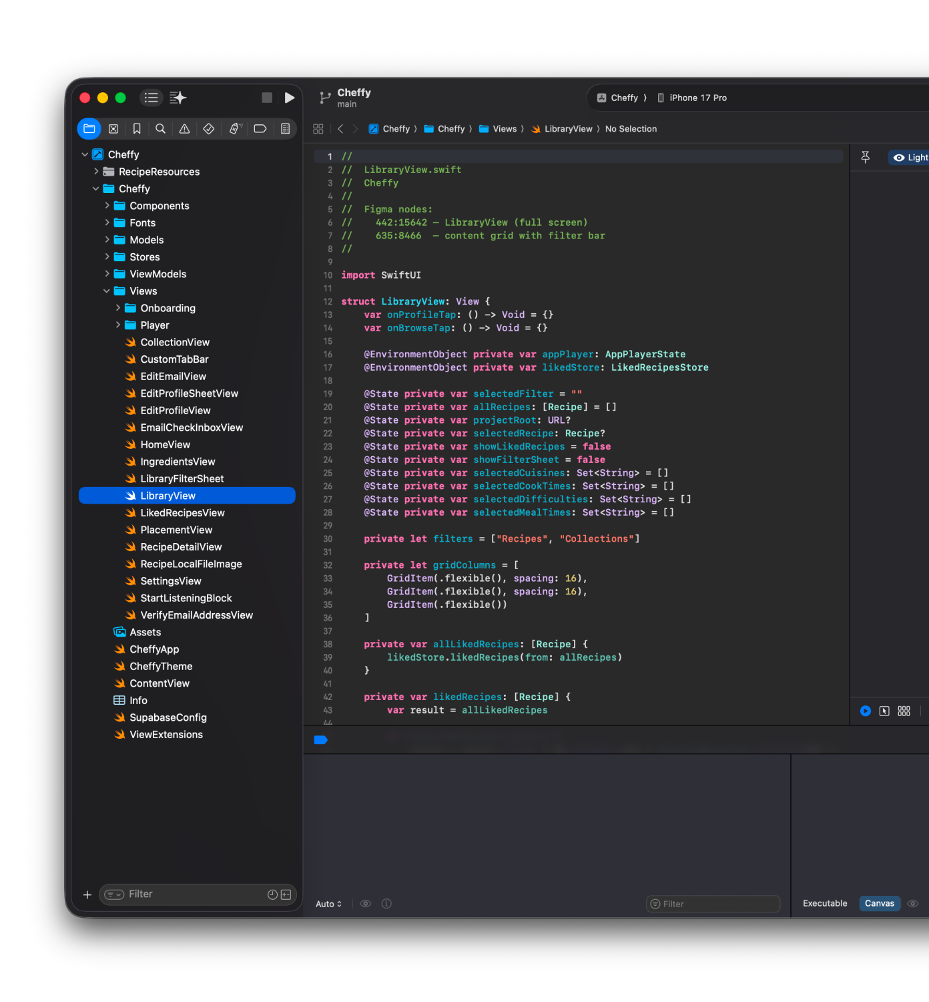Go forward in editor history
929x1002 pixels.
355,129
